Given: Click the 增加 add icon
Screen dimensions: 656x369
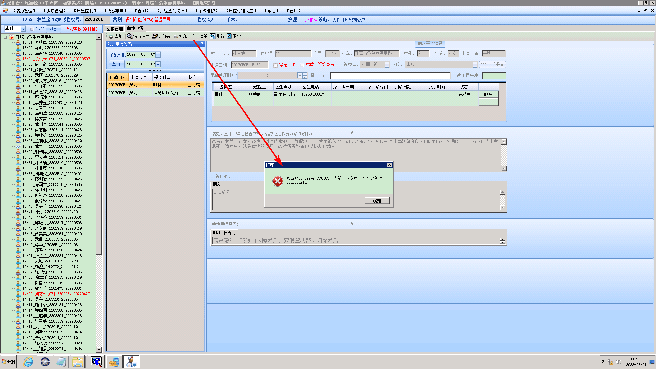Looking at the screenshot, I should click(x=111, y=36).
